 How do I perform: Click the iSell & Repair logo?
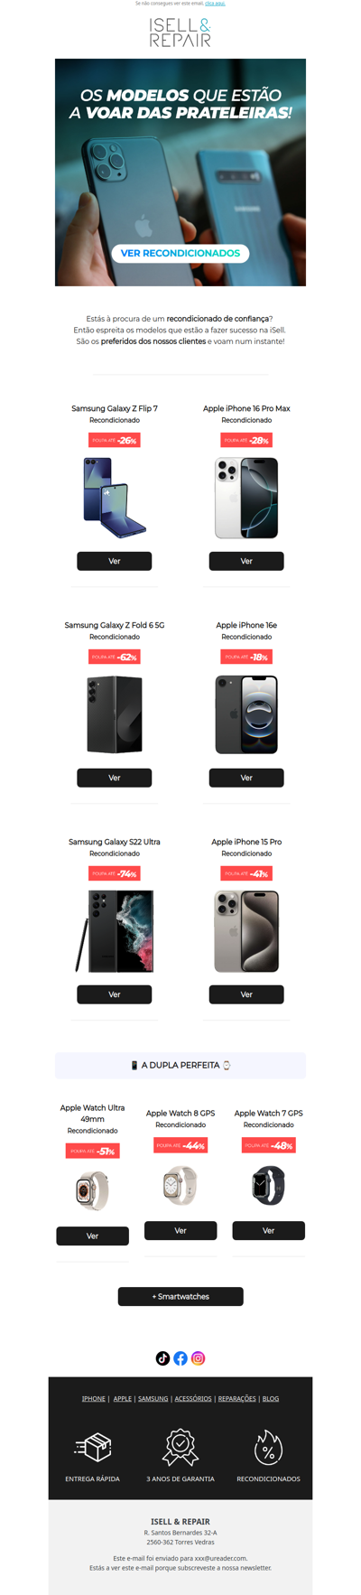coord(180,32)
